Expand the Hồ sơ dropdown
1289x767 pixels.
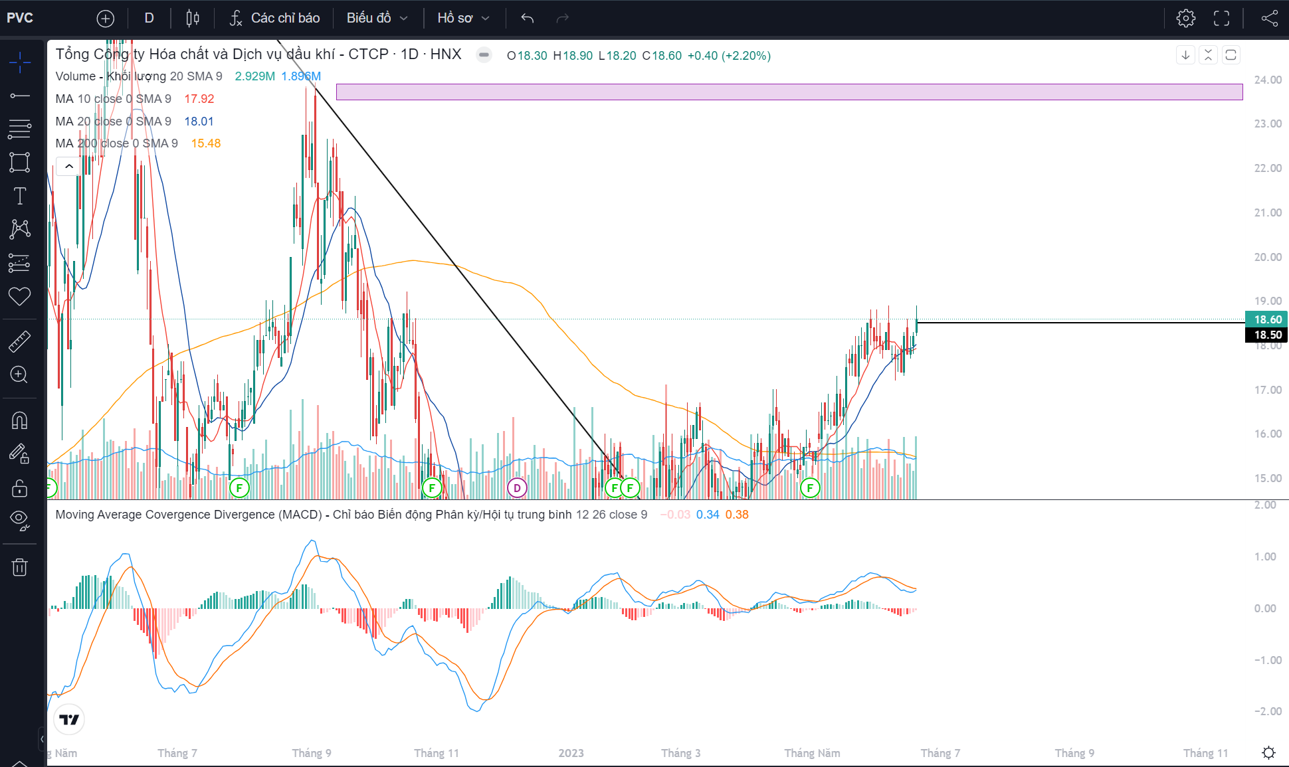point(463,18)
